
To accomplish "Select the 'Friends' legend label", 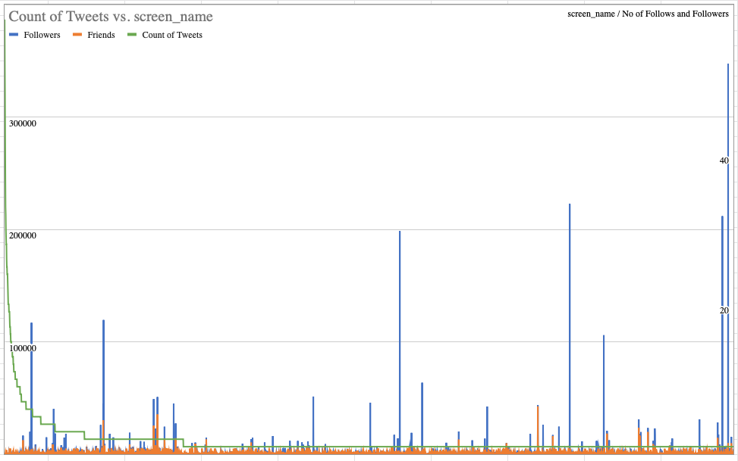I will 101,35.
